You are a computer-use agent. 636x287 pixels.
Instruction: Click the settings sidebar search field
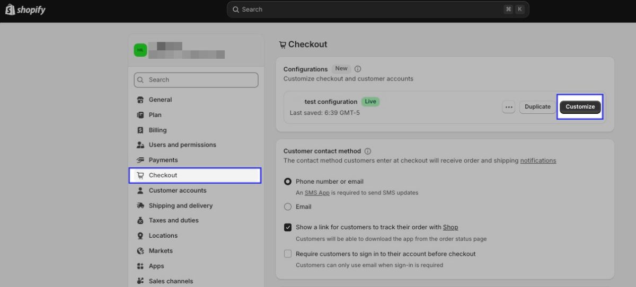[x=196, y=80]
